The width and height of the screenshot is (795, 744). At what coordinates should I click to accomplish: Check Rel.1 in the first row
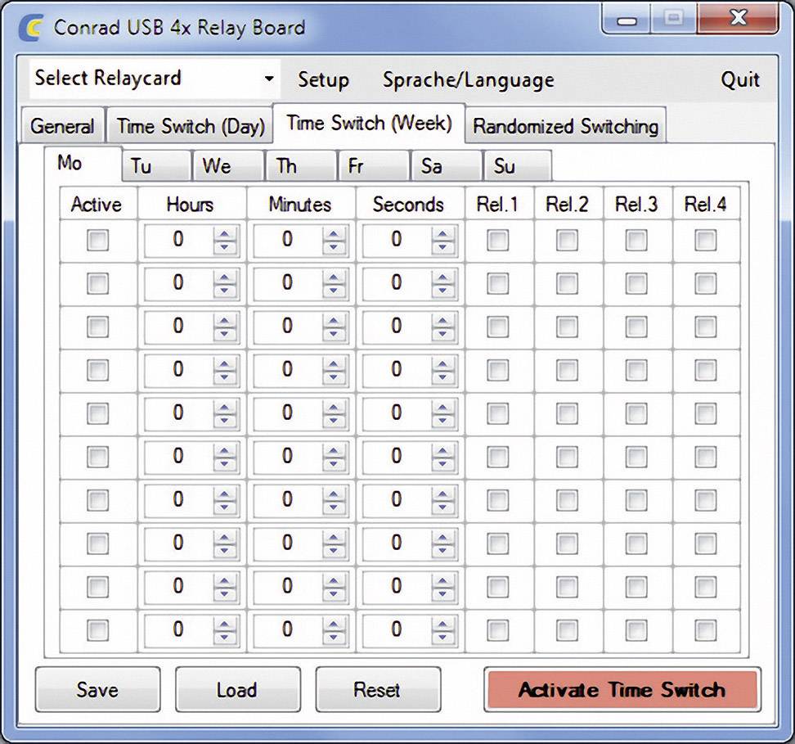497,240
